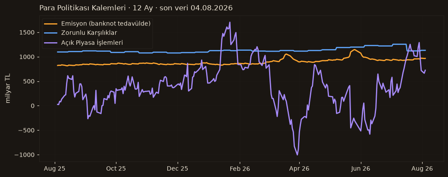This screenshot has height=177, width=448.
Task: Click the purple line's highest peak before Feb 26
Action: (230, 22)
